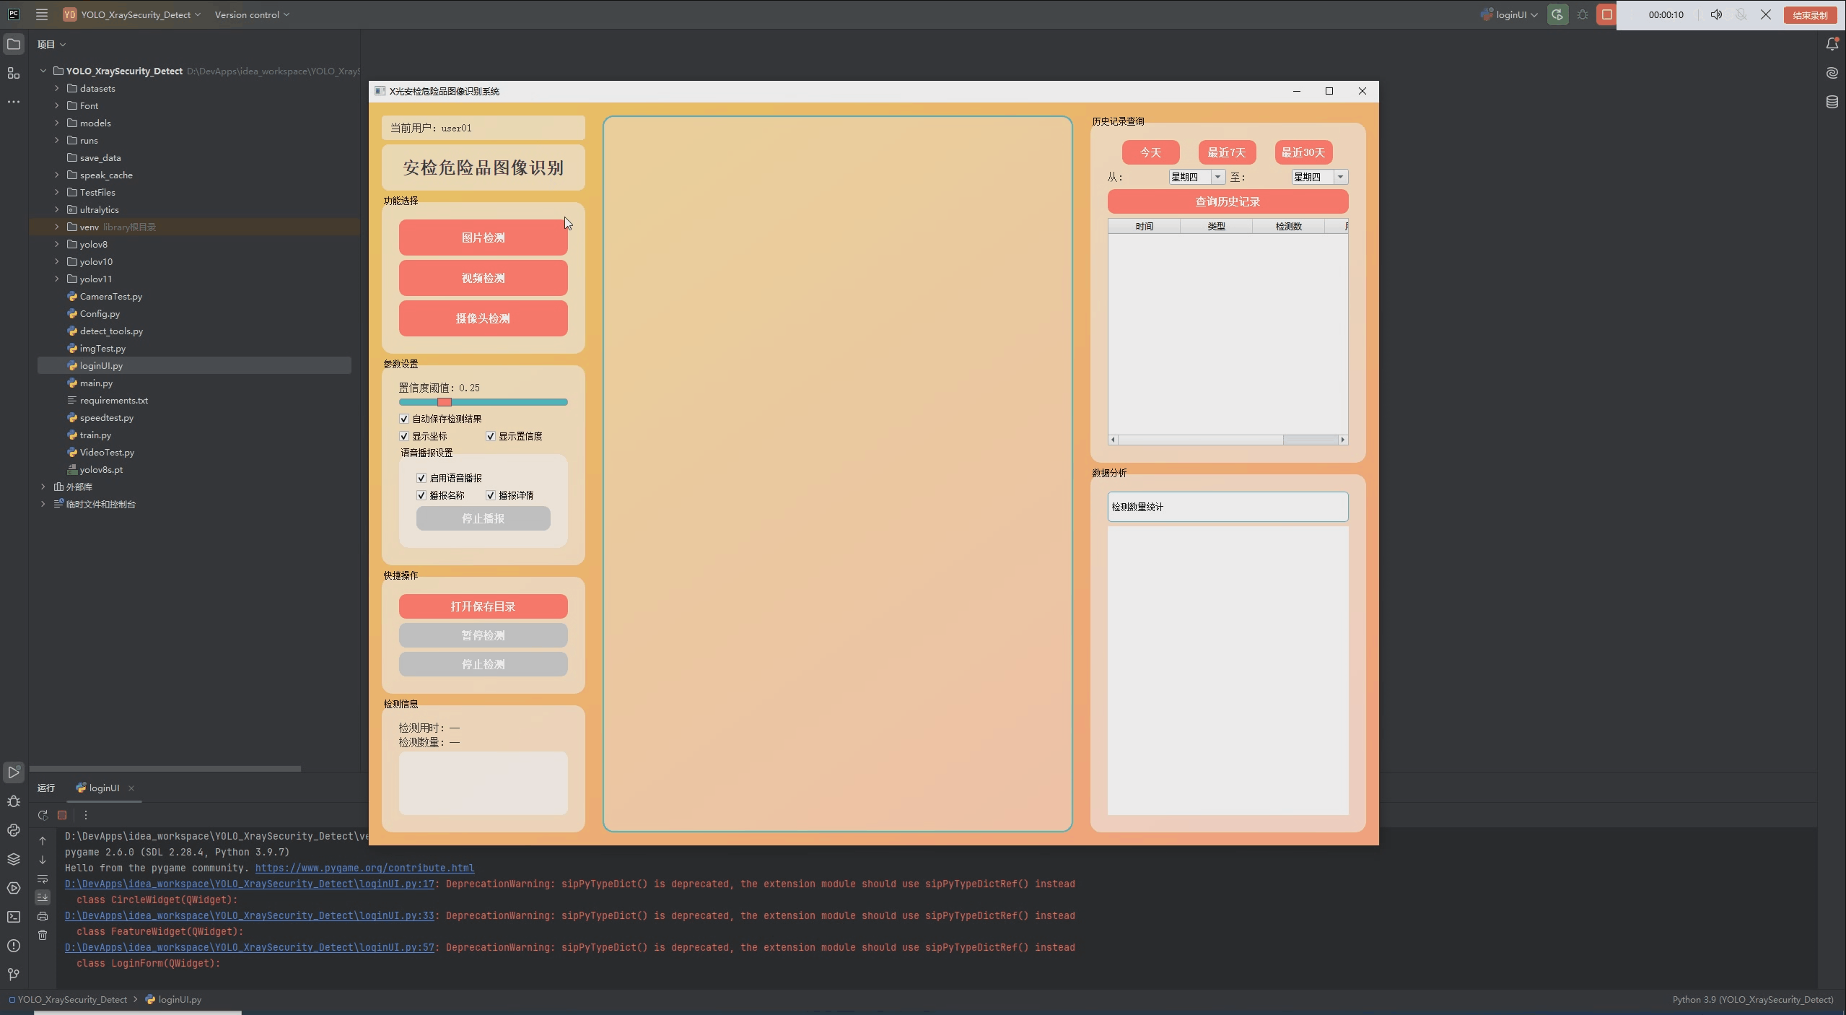Click the rerun loginUI icon in the Run panel
The image size is (1846, 1015).
pyautogui.click(x=43, y=815)
